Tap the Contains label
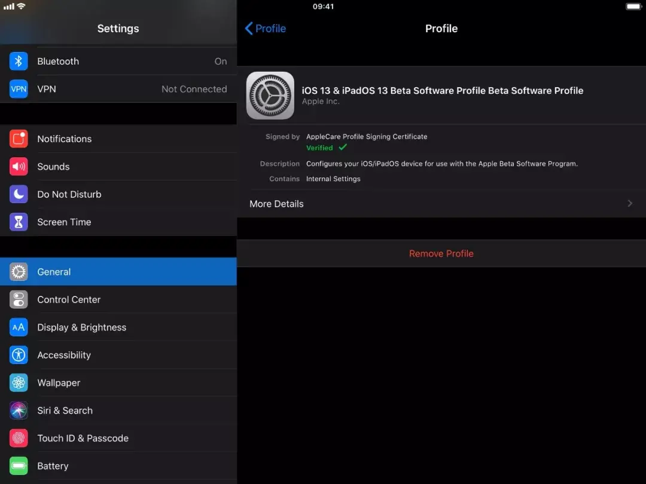The width and height of the screenshot is (646, 484). (x=284, y=179)
